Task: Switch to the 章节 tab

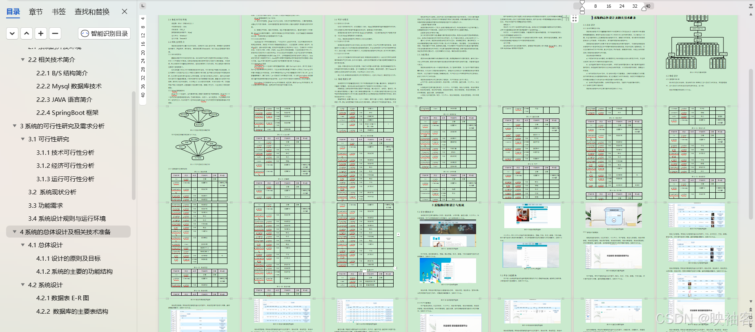Action: click(36, 11)
